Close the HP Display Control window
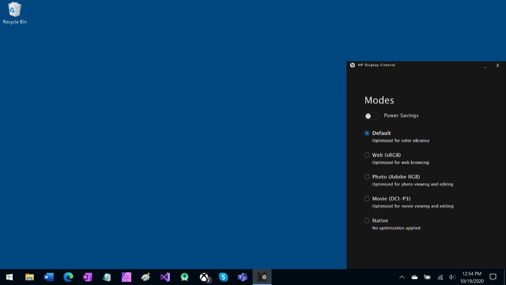 [x=497, y=66]
